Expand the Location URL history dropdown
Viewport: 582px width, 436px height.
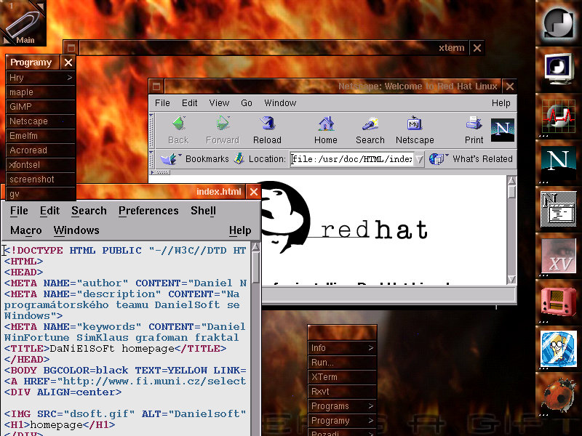(x=419, y=159)
